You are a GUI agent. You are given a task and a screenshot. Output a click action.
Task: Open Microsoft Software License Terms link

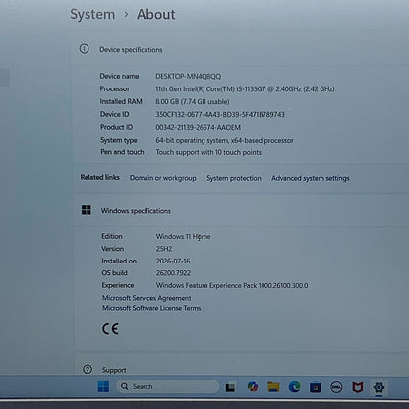click(x=151, y=308)
